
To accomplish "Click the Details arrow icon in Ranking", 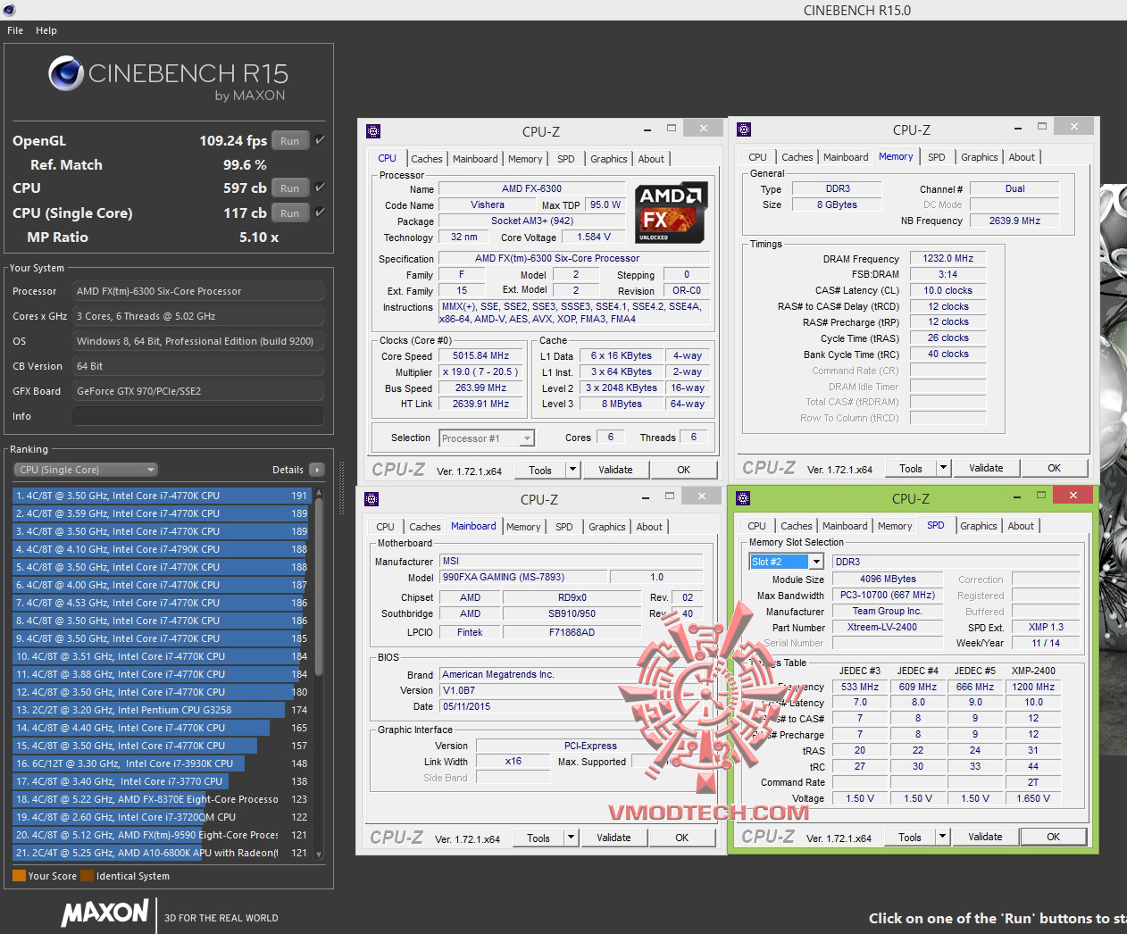I will click(317, 470).
